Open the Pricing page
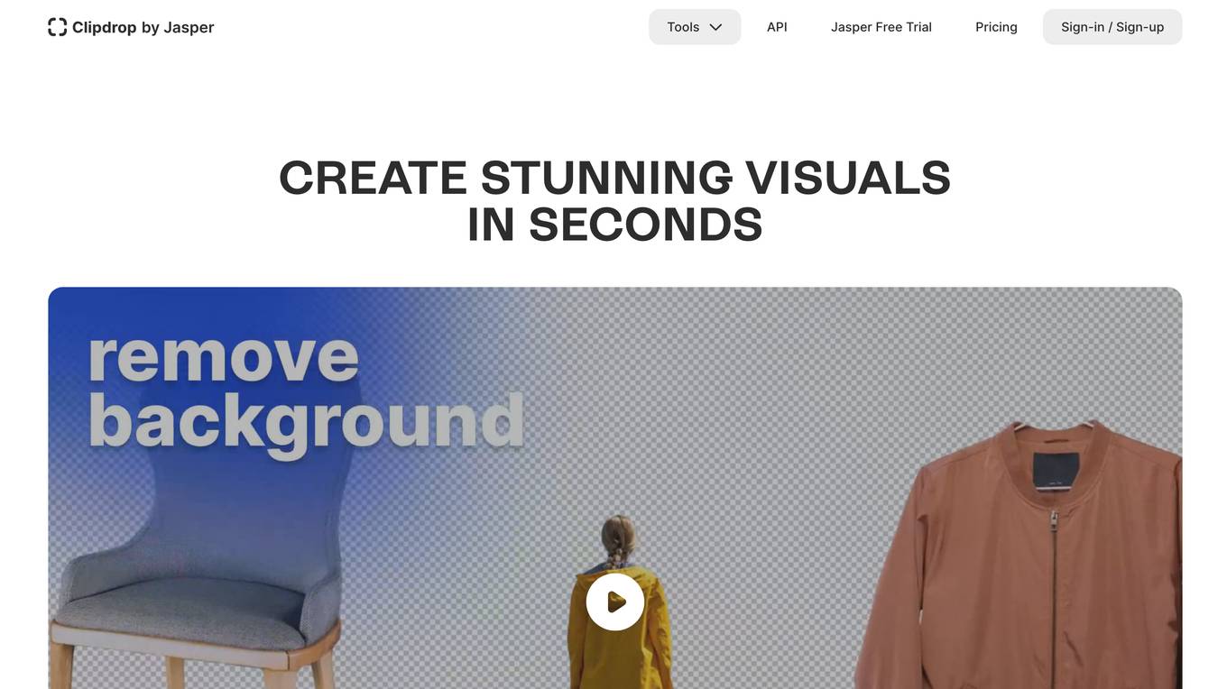 996,27
